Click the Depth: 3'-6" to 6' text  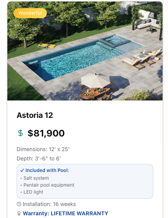click(39, 158)
